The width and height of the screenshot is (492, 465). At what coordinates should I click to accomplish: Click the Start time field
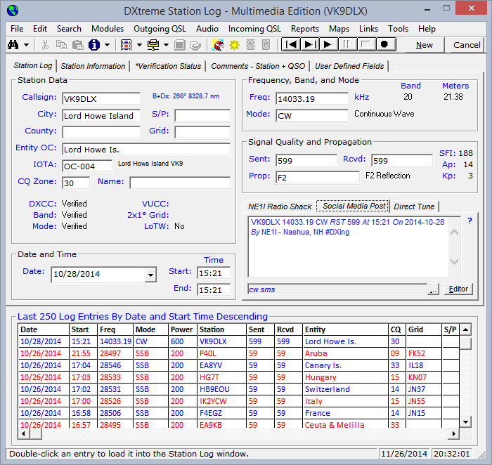pos(214,273)
